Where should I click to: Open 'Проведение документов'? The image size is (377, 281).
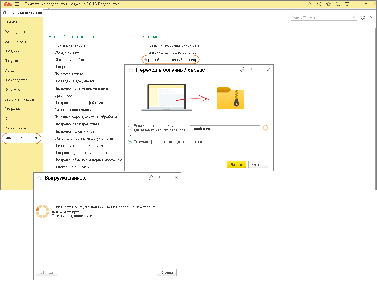[75, 81]
